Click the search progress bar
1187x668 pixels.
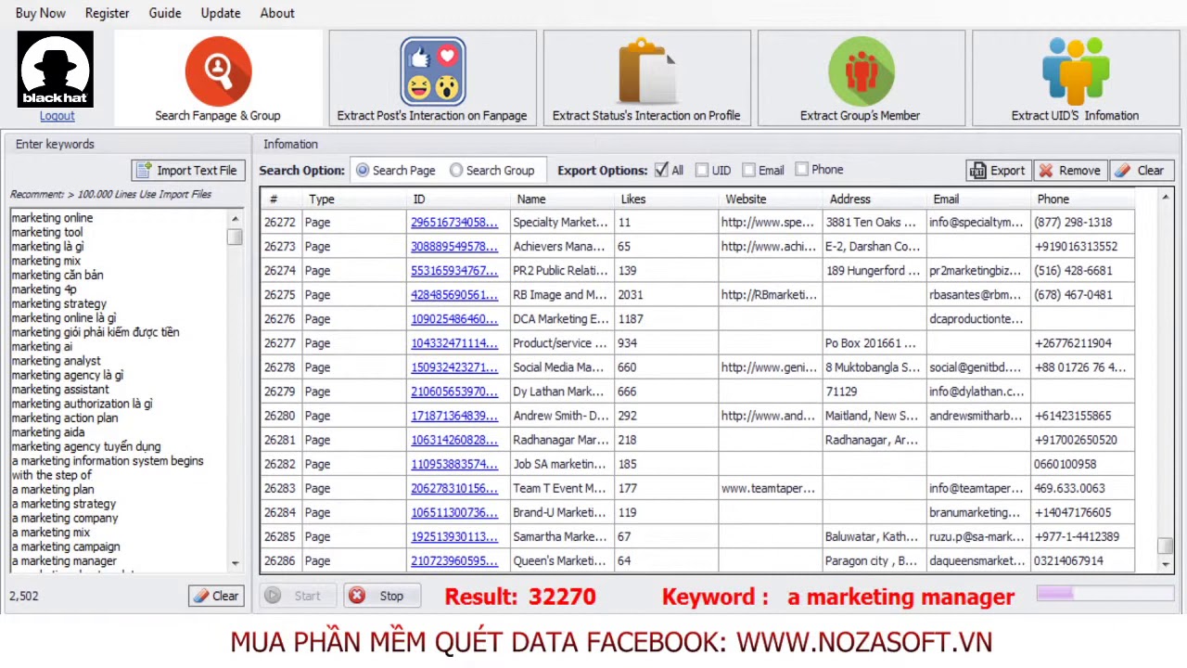[1105, 594]
